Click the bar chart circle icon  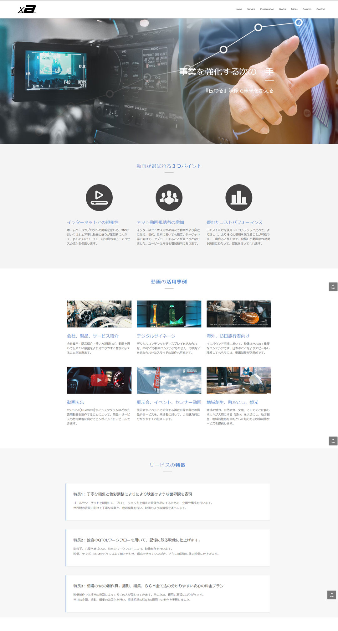(239, 198)
